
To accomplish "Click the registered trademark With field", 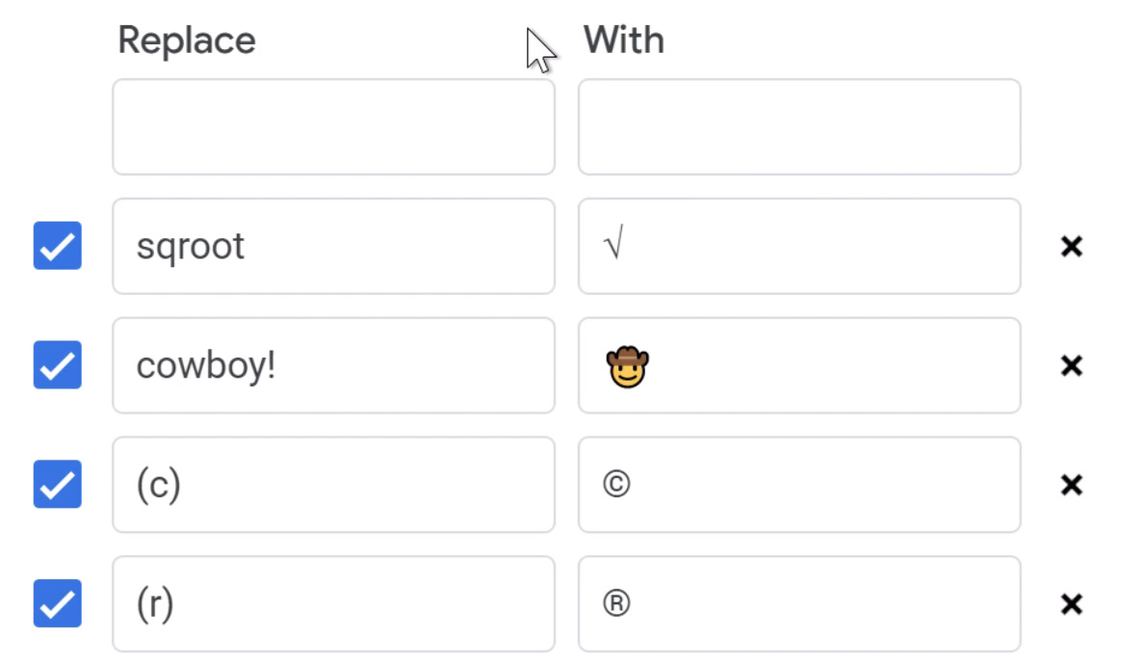I will pyautogui.click(x=797, y=604).
